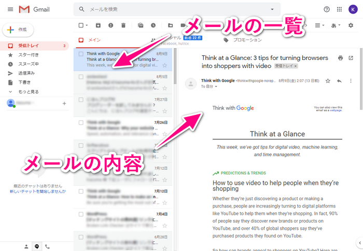Open the webpage link in email
The image size is (363, 251).
coord(336,110)
